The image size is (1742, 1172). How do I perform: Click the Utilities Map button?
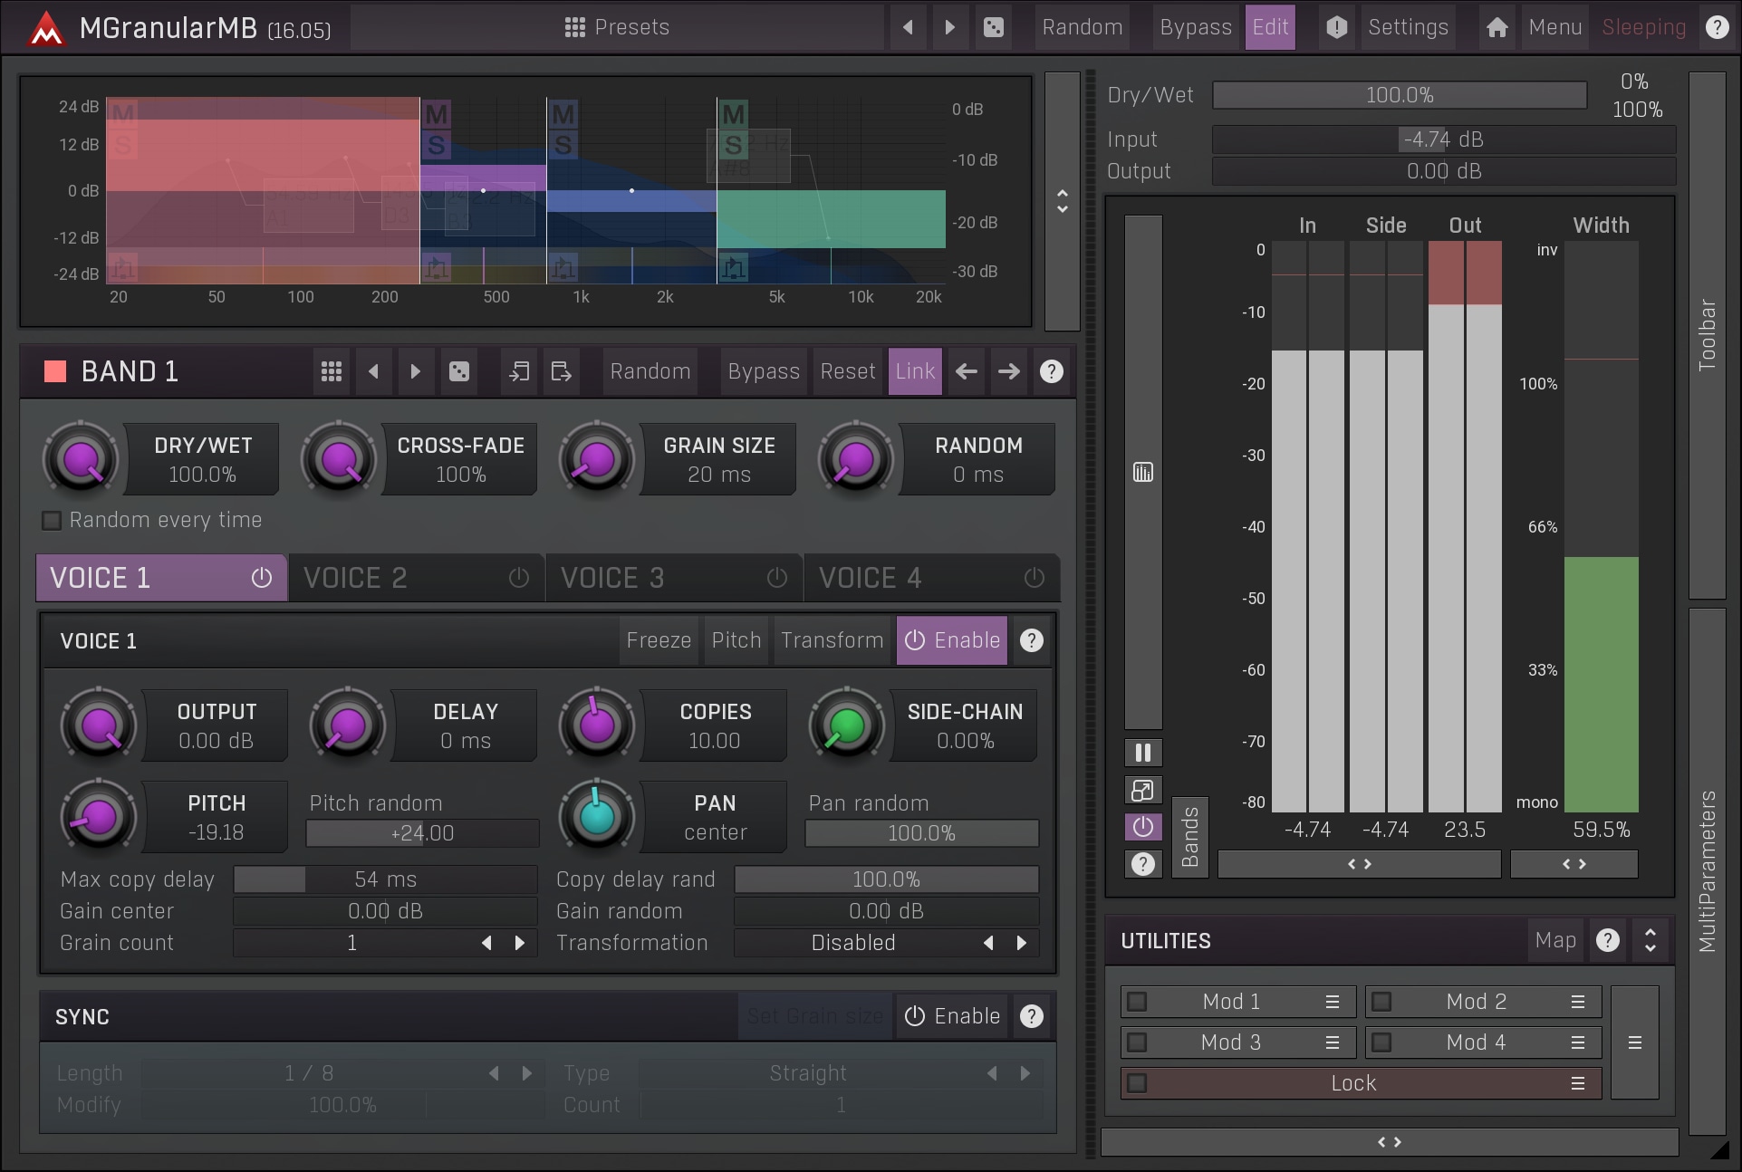[x=1555, y=940]
